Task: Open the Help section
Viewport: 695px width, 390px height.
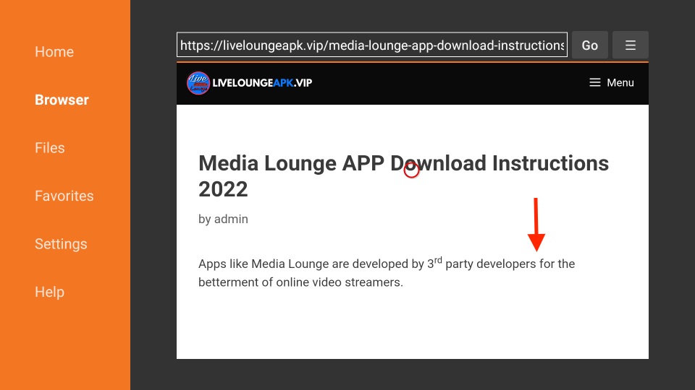Action: tap(50, 292)
